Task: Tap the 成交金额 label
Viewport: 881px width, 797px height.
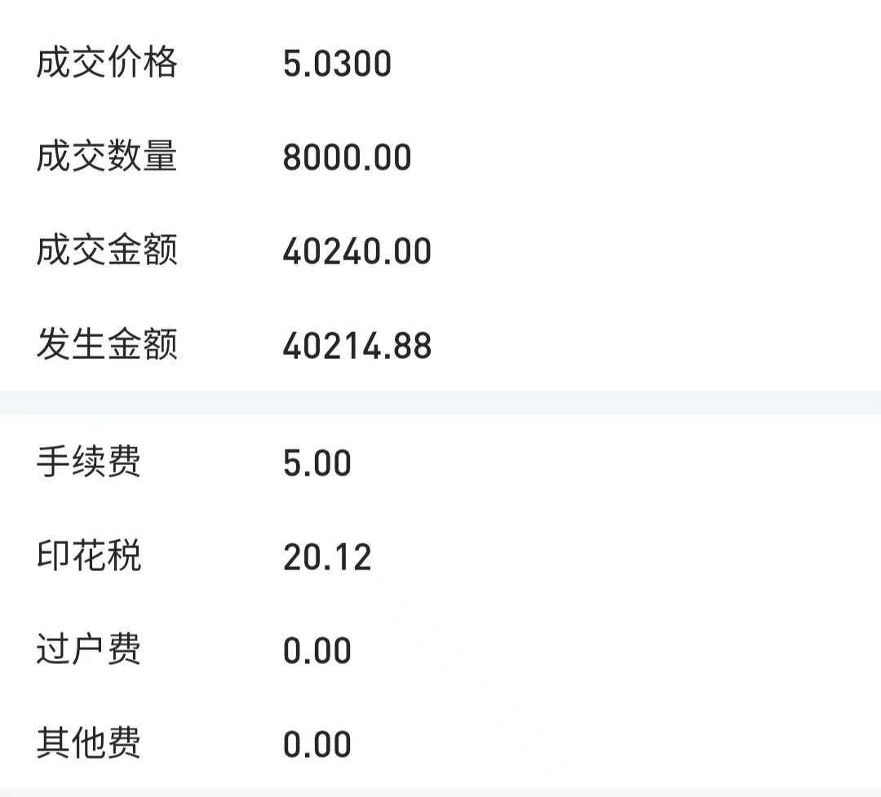Action: point(107,250)
